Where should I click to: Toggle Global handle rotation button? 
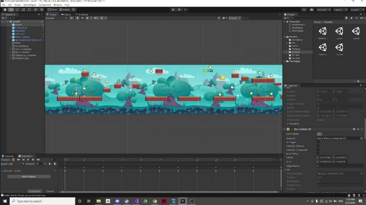coord(65,10)
